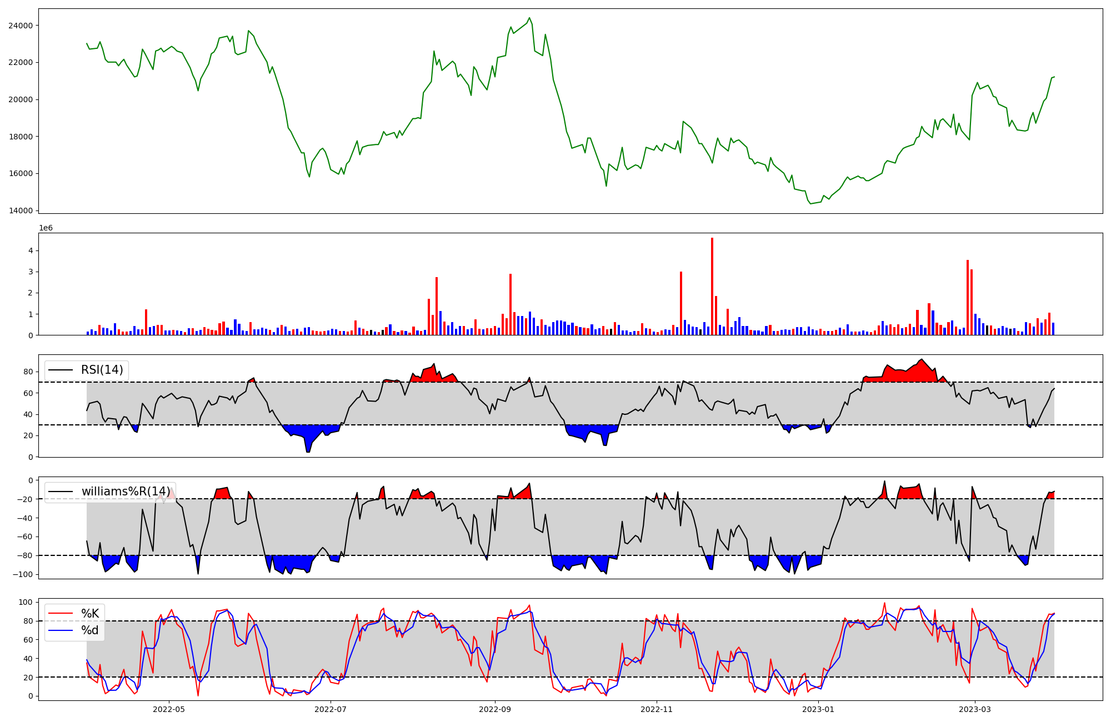Click the 4 tick on the volume axis
1111x722 pixels.
[31, 251]
